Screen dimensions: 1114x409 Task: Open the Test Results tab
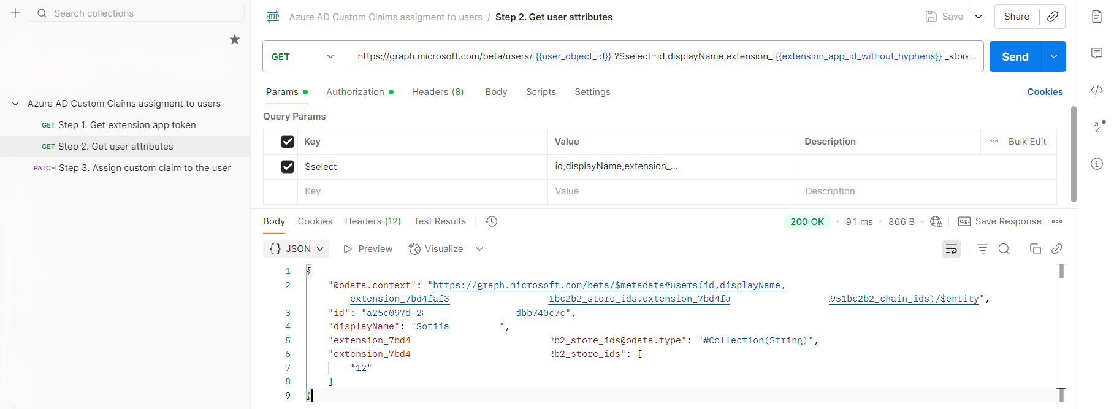(x=440, y=221)
